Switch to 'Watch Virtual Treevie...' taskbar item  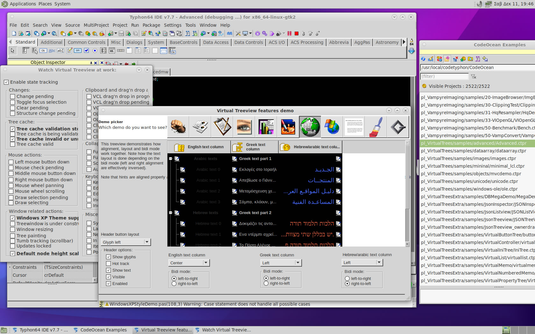(x=223, y=330)
